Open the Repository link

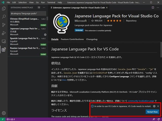[131, 21]
